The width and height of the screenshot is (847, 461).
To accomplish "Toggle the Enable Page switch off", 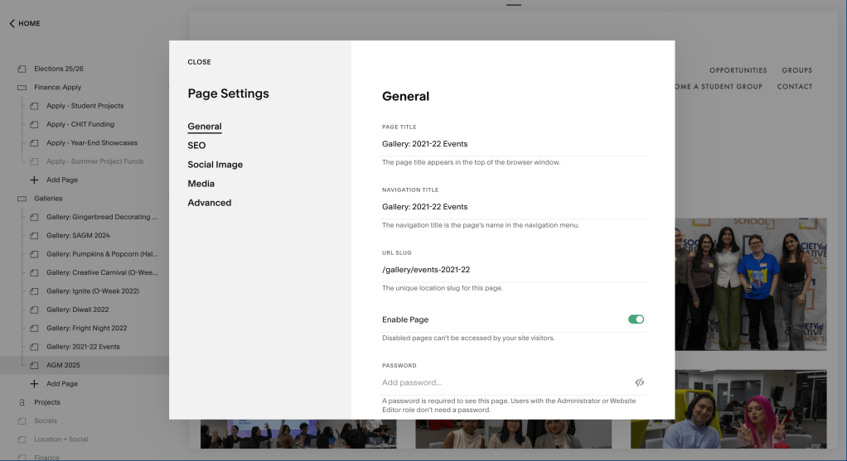I will click(636, 319).
